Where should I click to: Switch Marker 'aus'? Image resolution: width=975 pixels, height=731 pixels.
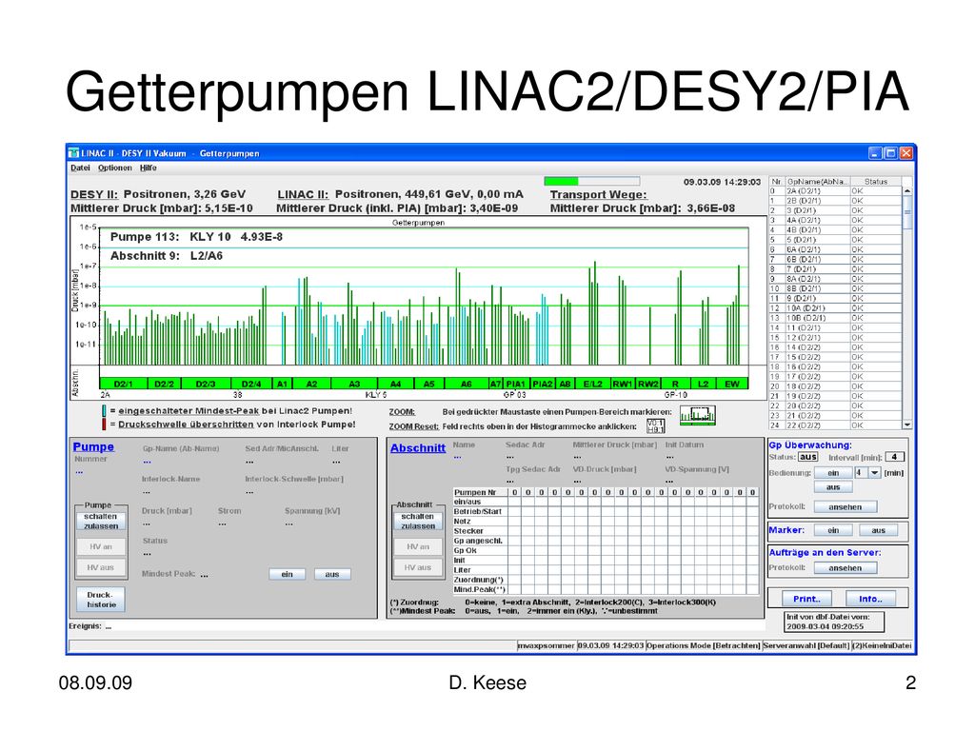[x=878, y=530]
